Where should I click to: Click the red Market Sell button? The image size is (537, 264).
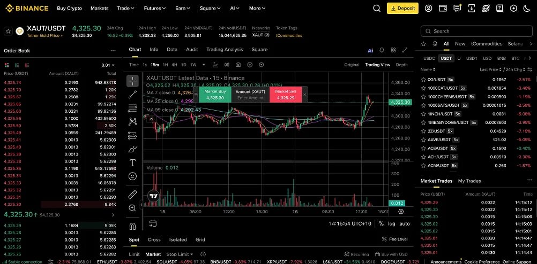coord(286,95)
